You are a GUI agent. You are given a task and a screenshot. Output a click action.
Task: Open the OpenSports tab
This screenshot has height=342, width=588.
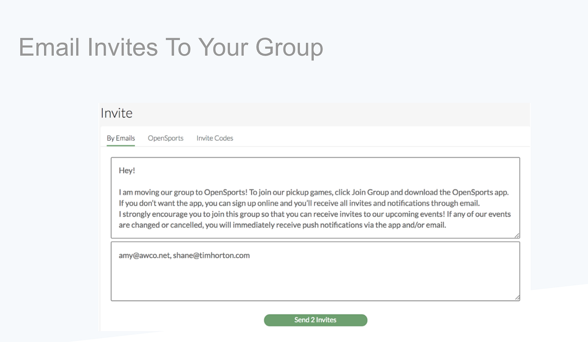165,138
